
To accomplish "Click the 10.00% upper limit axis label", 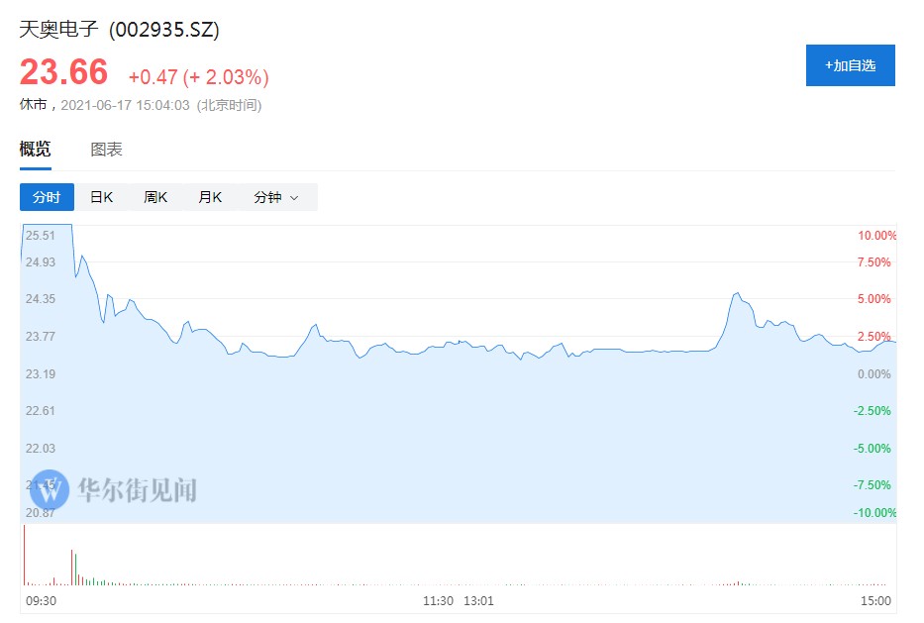I will [875, 236].
